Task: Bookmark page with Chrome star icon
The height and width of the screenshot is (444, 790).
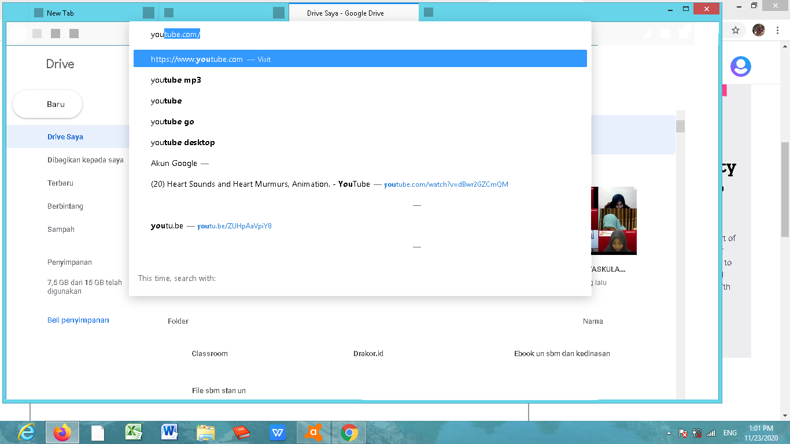Action: [736, 30]
